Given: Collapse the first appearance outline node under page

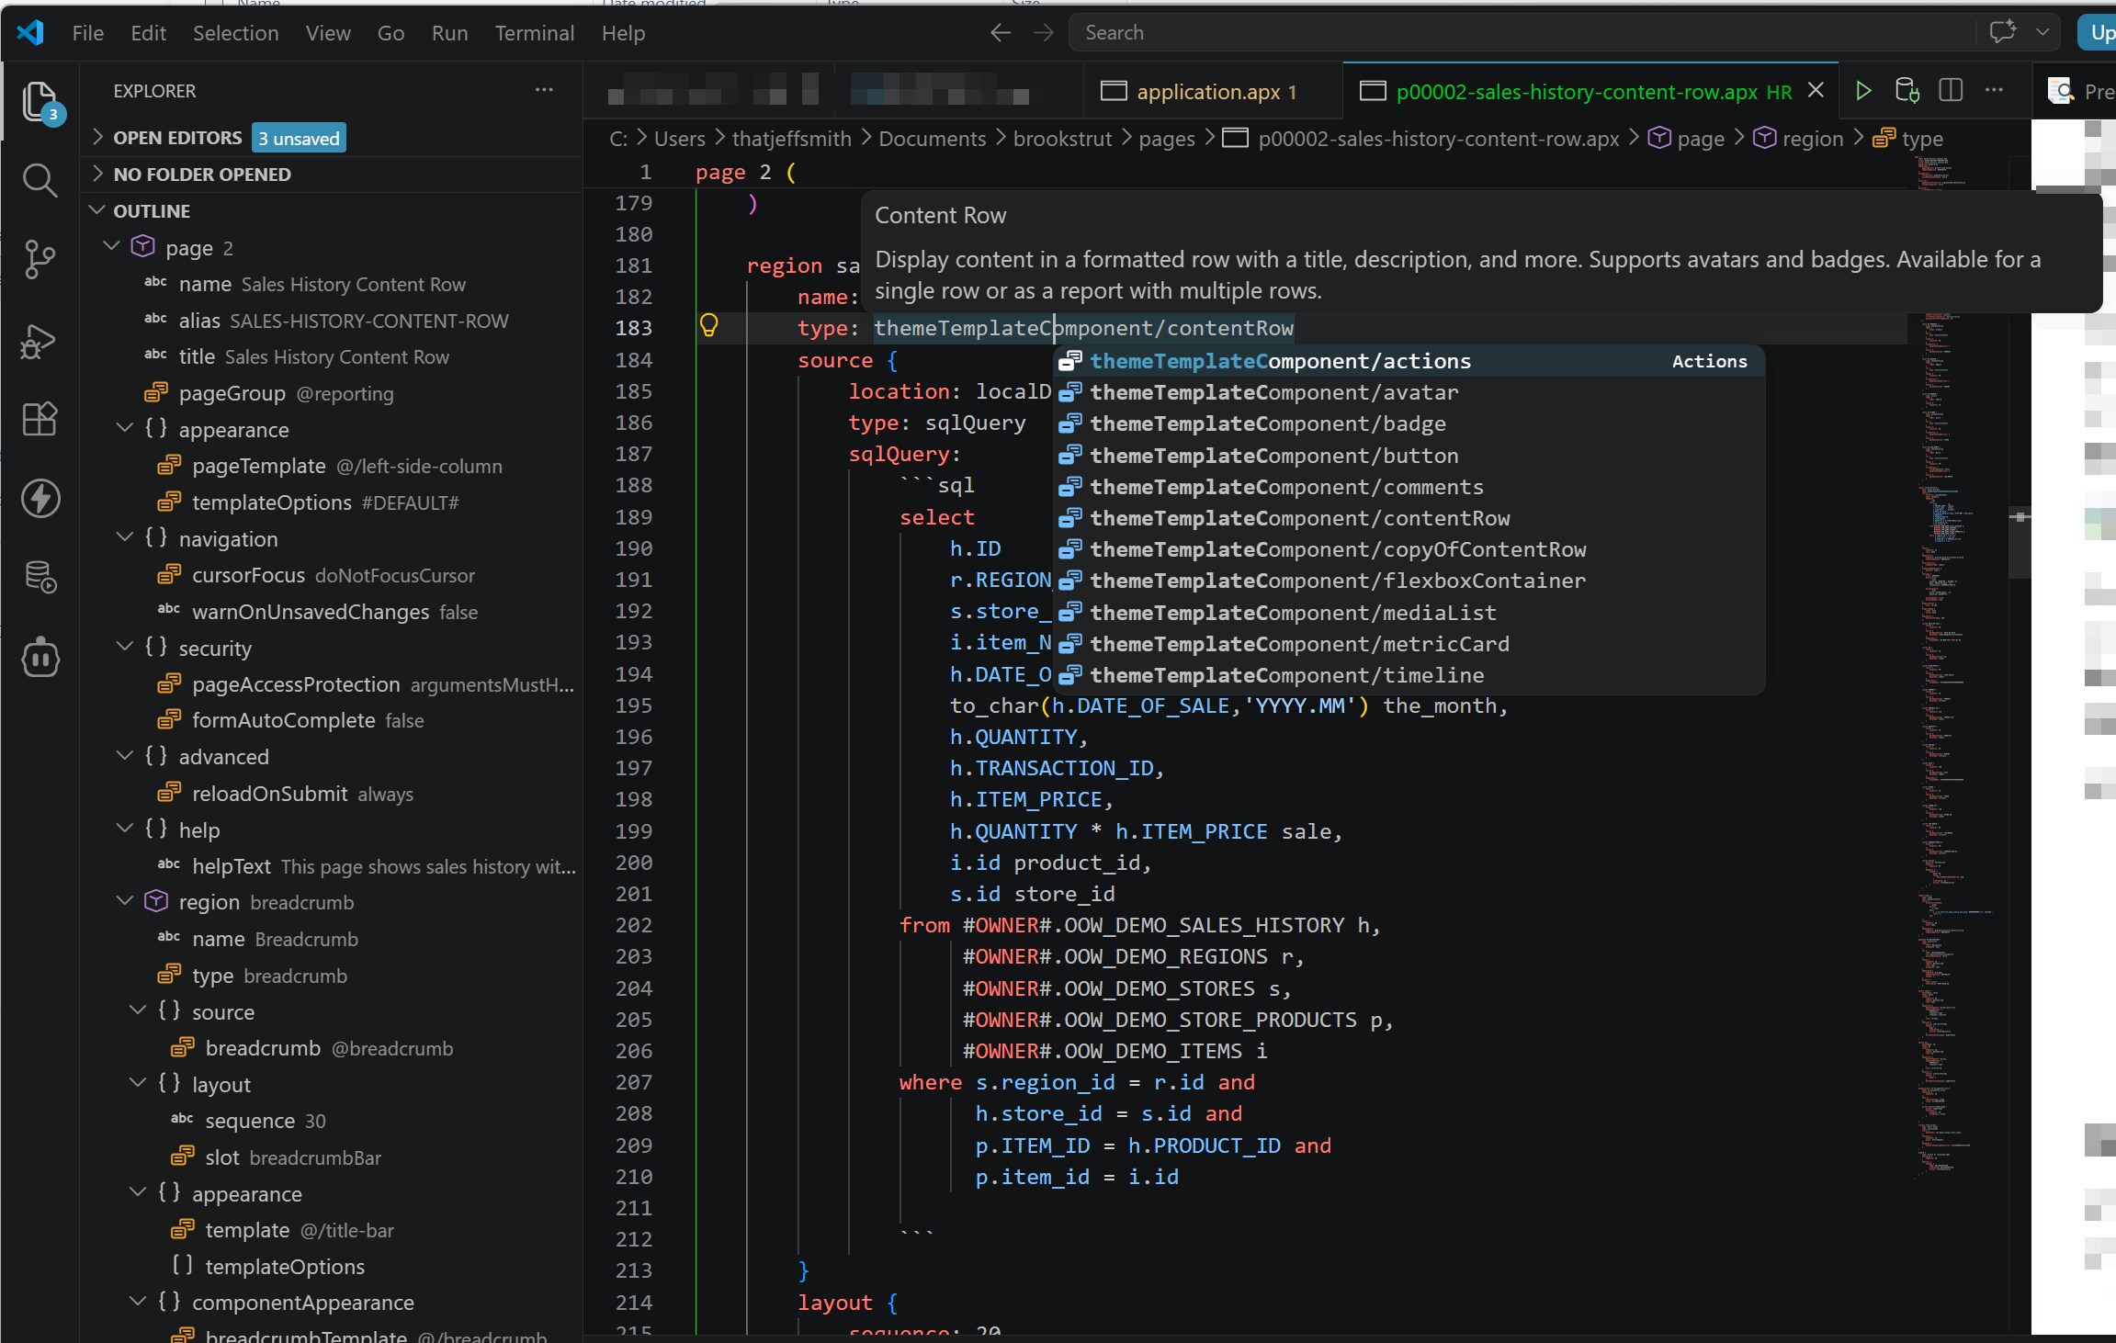Looking at the screenshot, I should click(x=124, y=429).
